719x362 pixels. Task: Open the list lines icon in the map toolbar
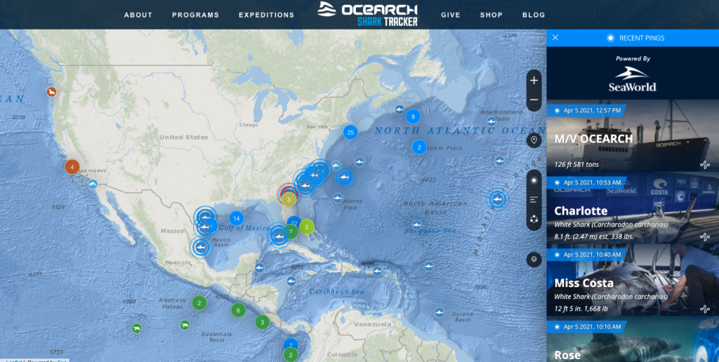(x=534, y=199)
